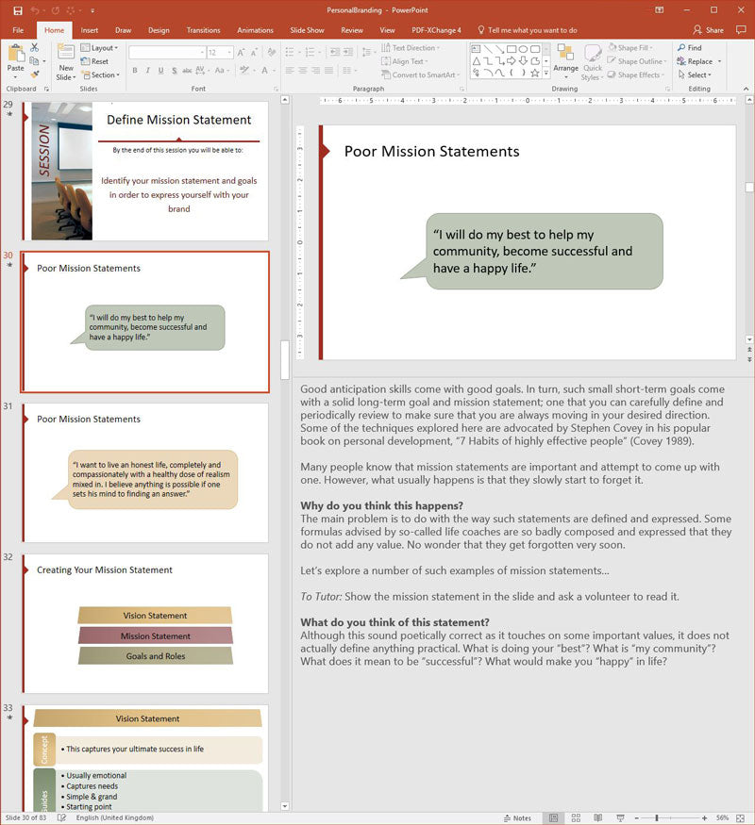Viewport: 755px width, 825px height.
Task: Reset the slide layout
Action: [x=94, y=61]
